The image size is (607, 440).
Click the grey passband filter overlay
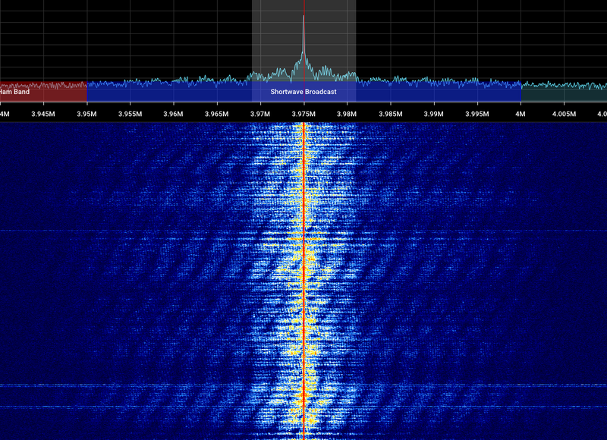tap(304, 51)
